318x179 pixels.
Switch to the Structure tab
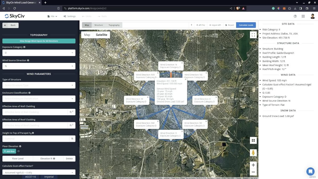(99, 25)
